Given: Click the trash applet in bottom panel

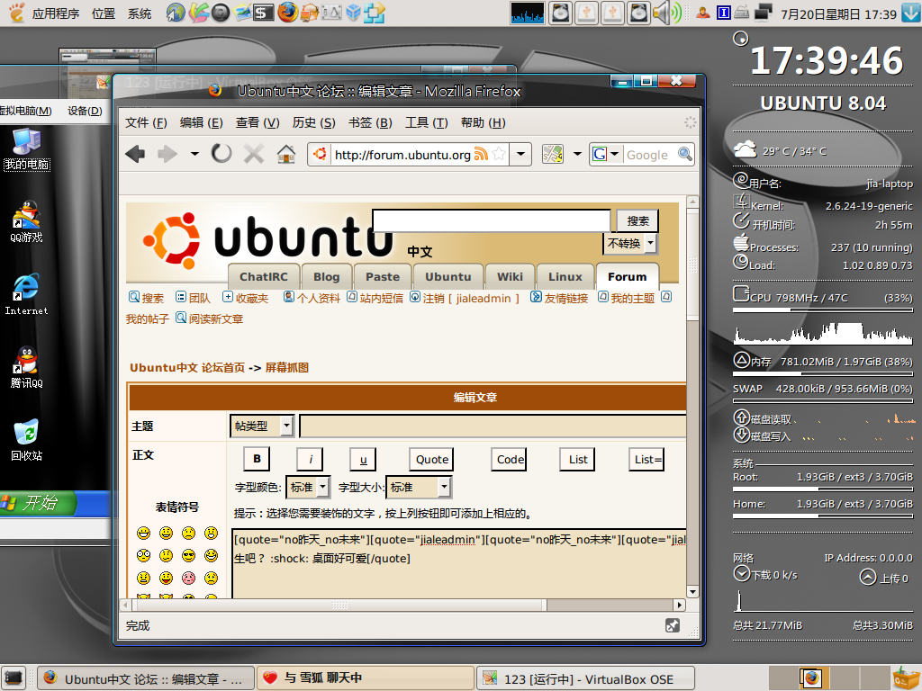Looking at the screenshot, I should 906,678.
